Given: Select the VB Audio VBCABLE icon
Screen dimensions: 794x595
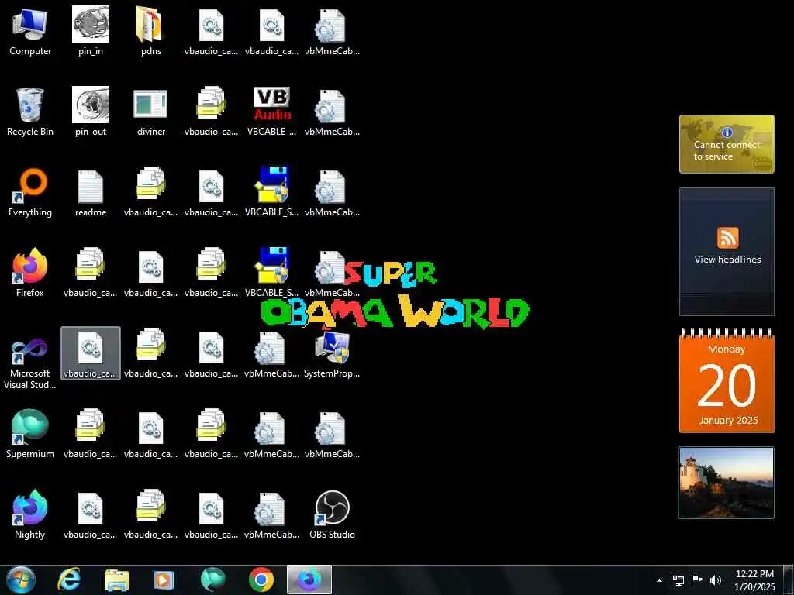Looking at the screenshot, I should click(x=271, y=112).
